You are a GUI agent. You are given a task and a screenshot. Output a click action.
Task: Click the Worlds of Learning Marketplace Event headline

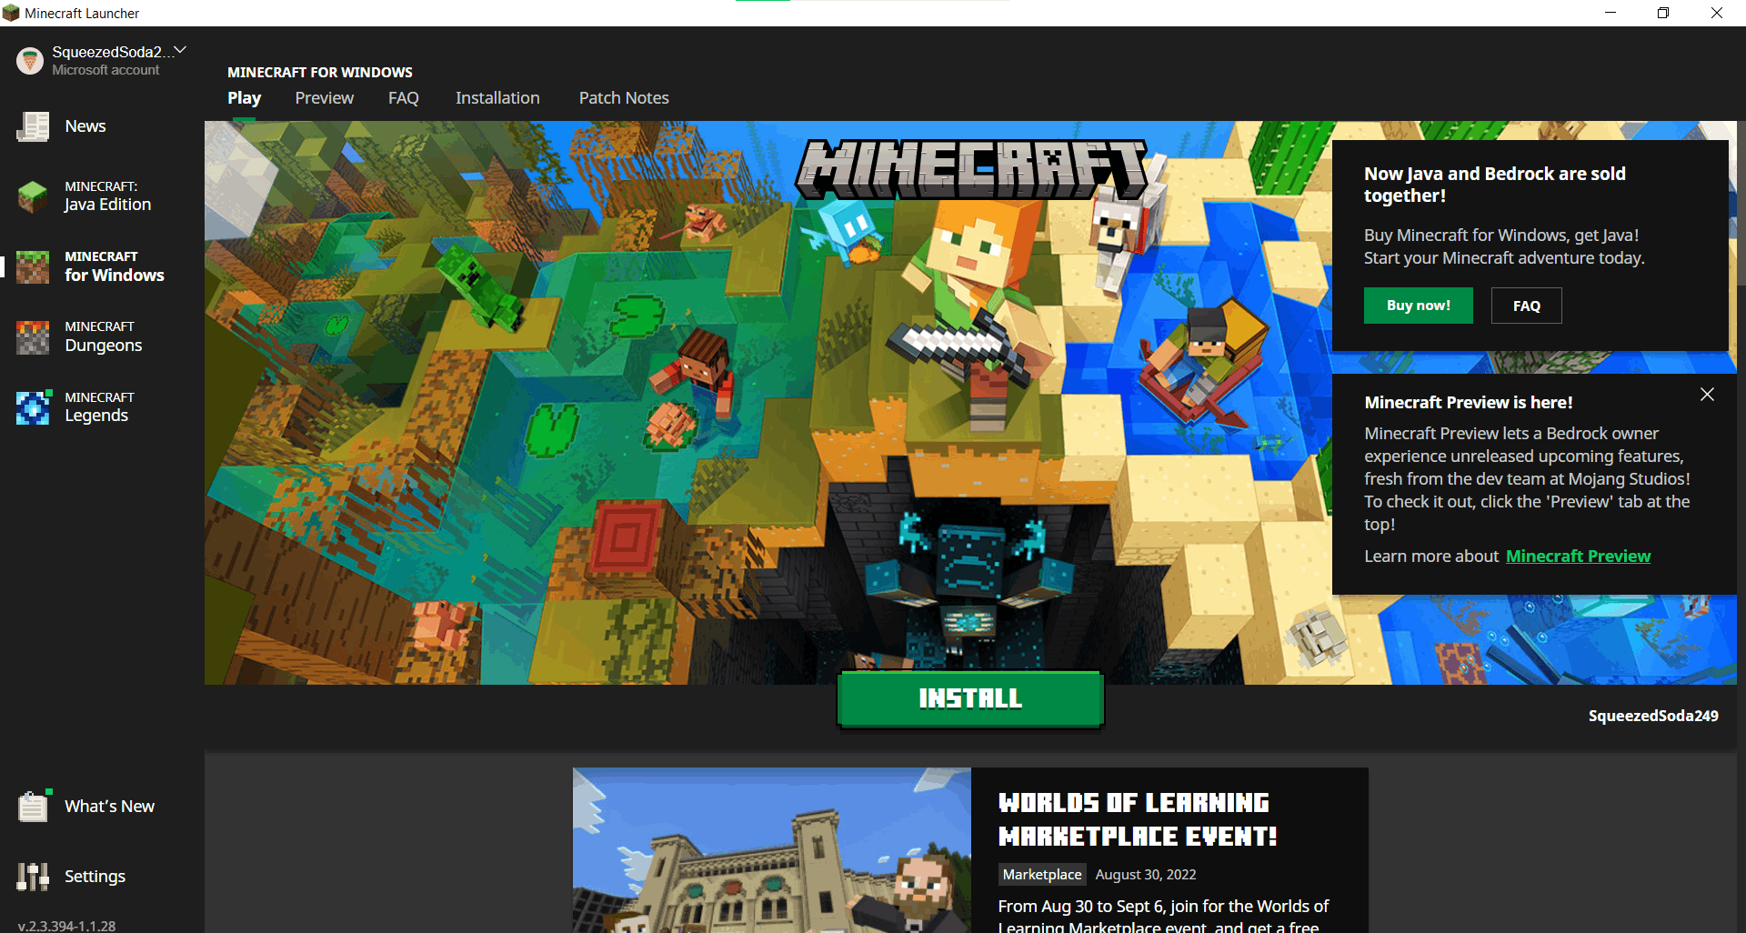point(1138,819)
